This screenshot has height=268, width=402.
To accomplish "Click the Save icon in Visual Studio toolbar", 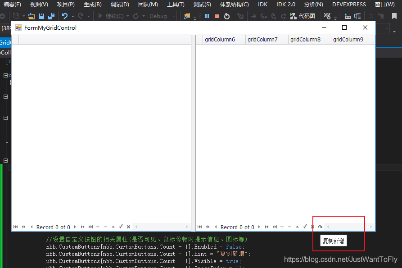I will point(41,16).
